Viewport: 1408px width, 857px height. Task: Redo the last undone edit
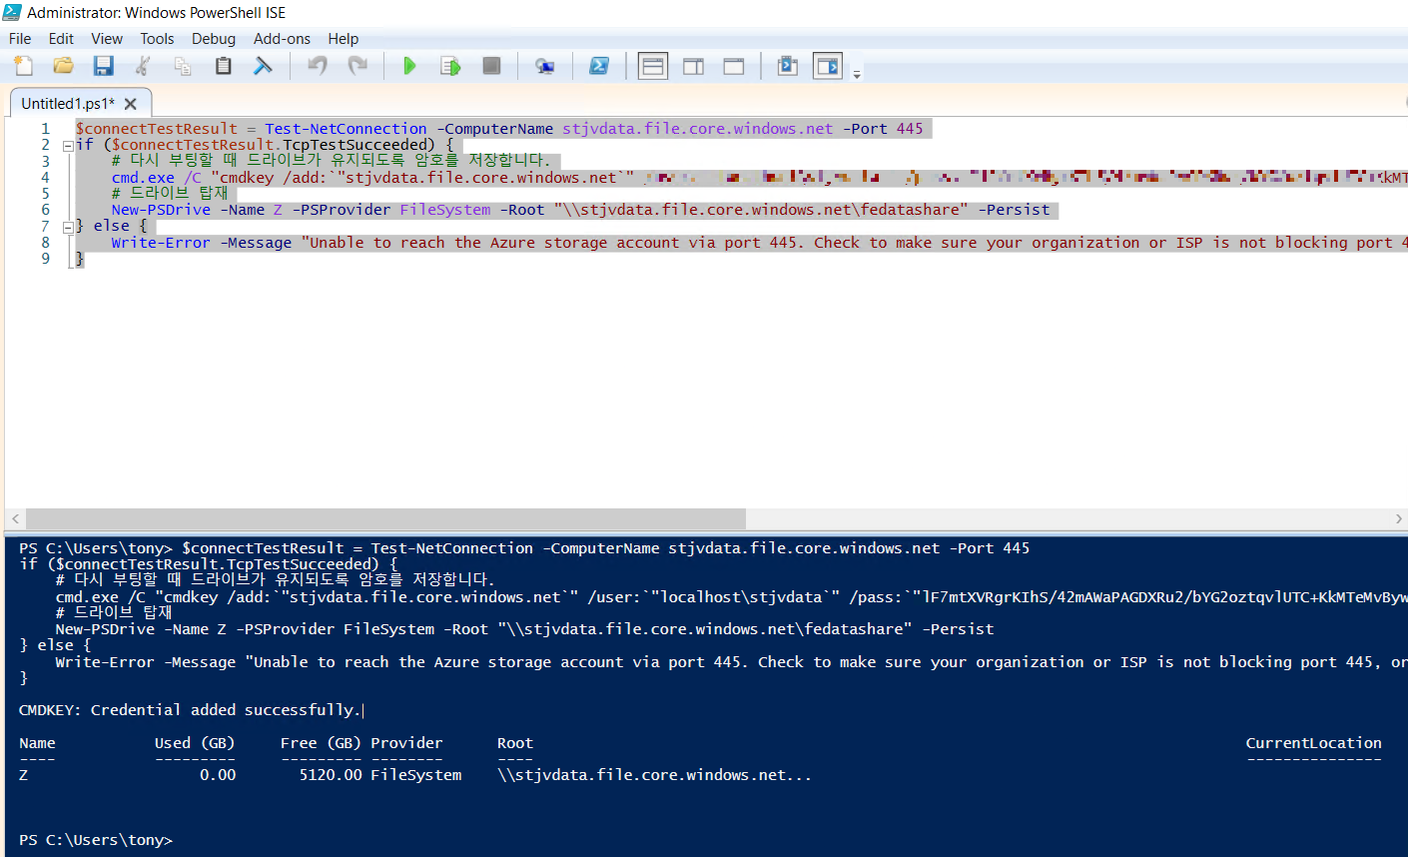coord(357,66)
